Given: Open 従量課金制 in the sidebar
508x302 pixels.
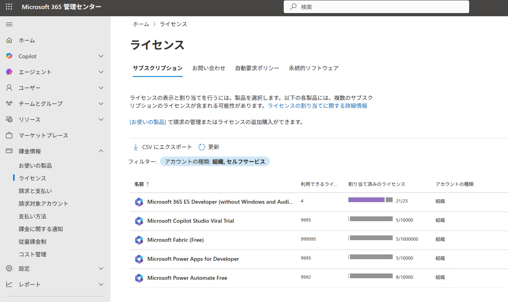Looking at the screenshot, I should click(x=32, y=242).
